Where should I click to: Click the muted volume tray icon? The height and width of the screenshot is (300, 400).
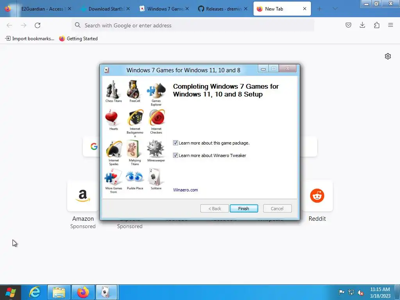(x=361, y=293)
